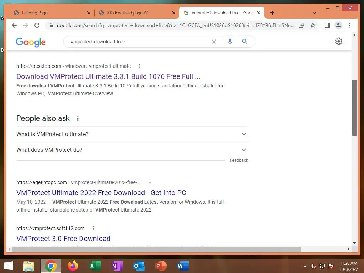The height and width of the screenshot is (273, 364).
Task: Open more options for agetintopc.com result
Action: pos(150,182)
